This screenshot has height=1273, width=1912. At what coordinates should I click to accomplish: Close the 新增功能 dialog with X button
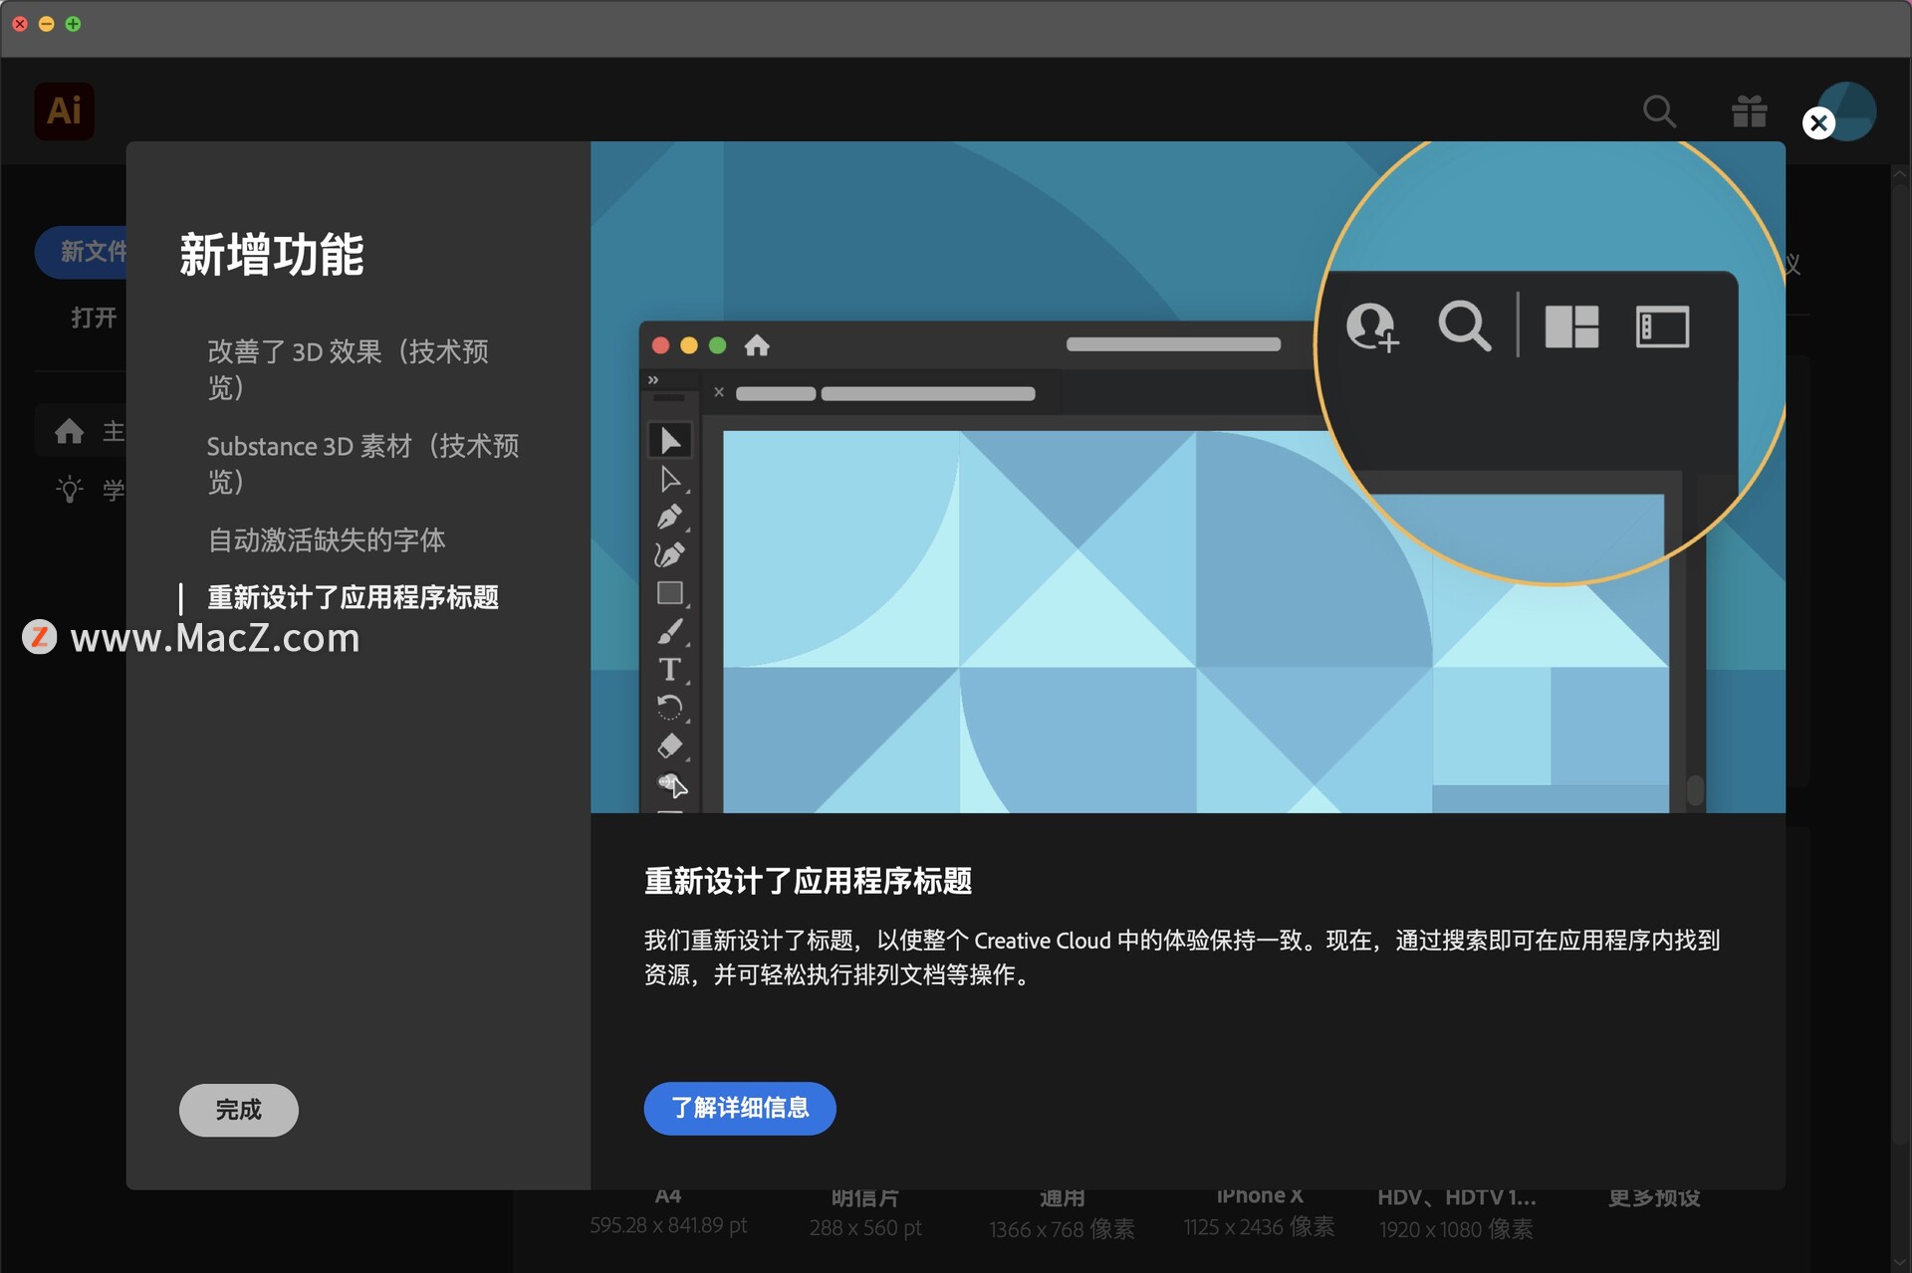pos(1817,123)
